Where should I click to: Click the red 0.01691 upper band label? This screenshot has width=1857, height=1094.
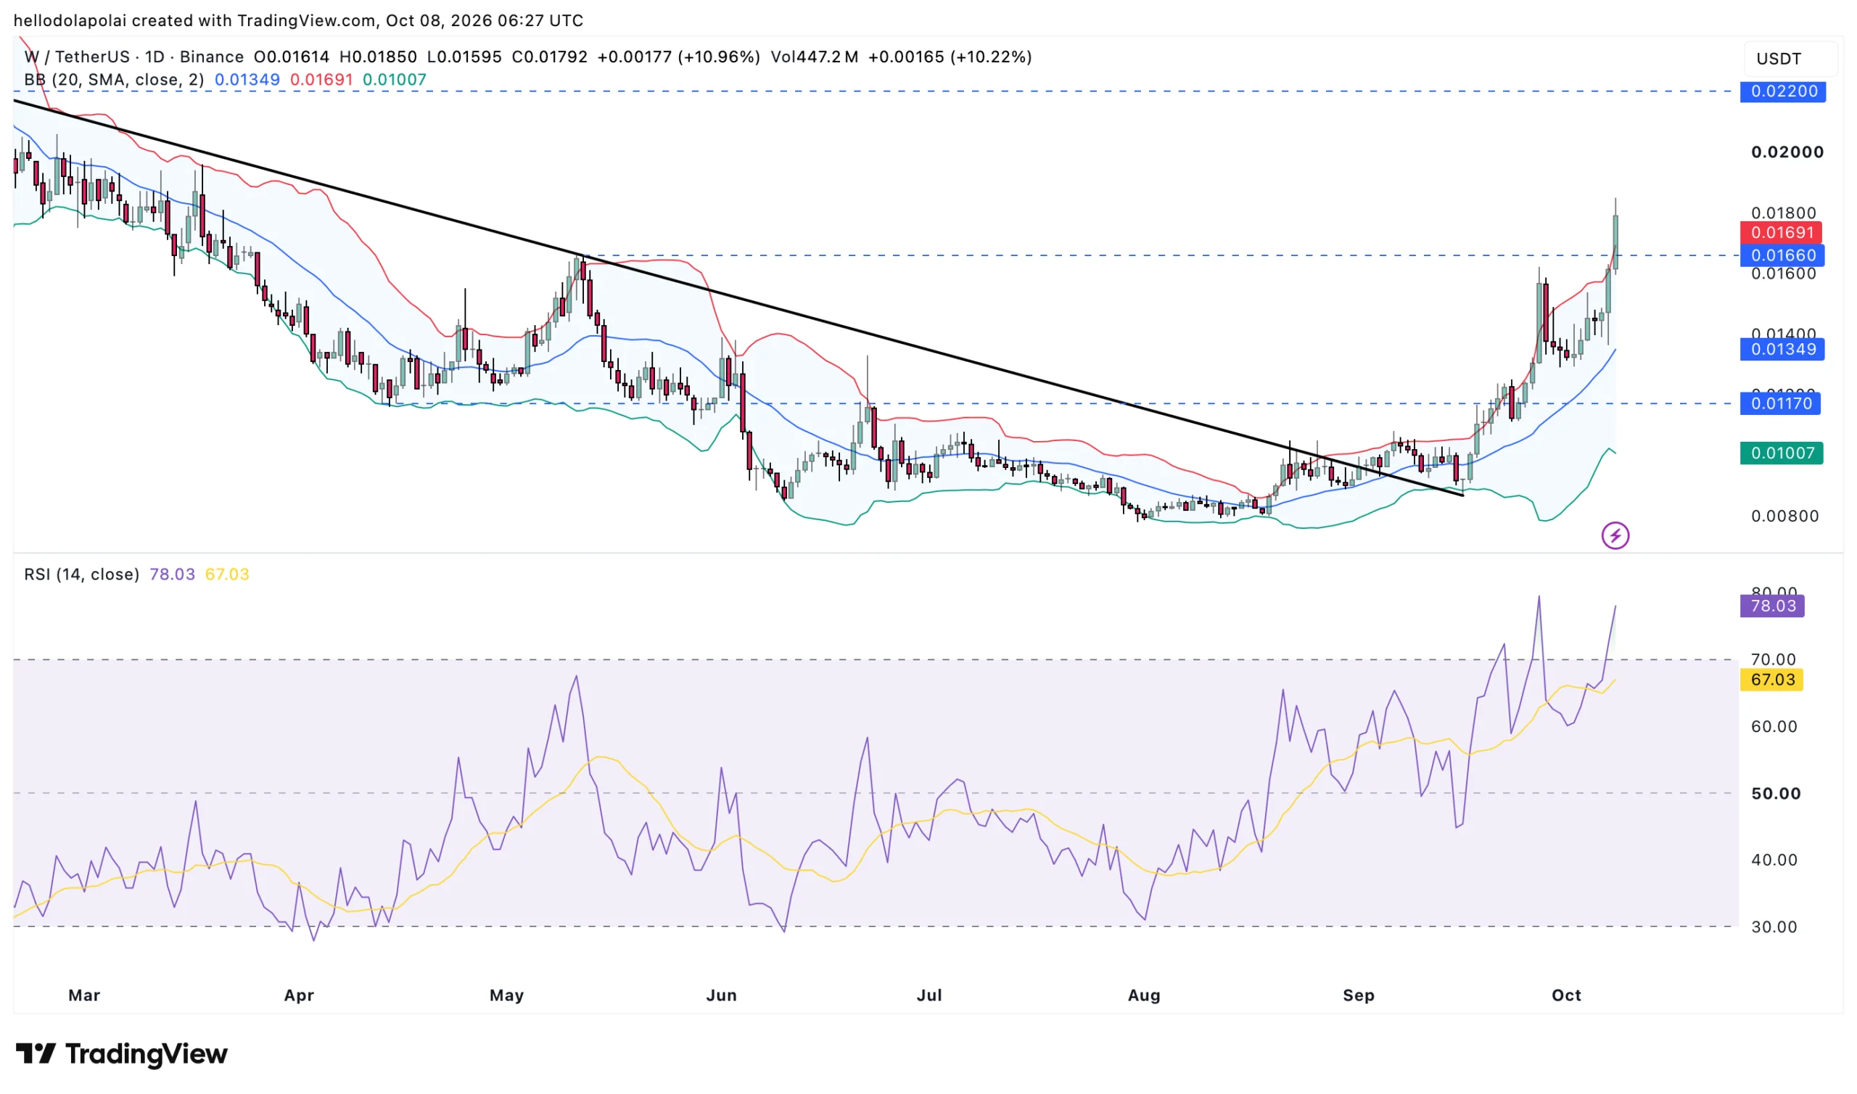[x=1781, y=232]
